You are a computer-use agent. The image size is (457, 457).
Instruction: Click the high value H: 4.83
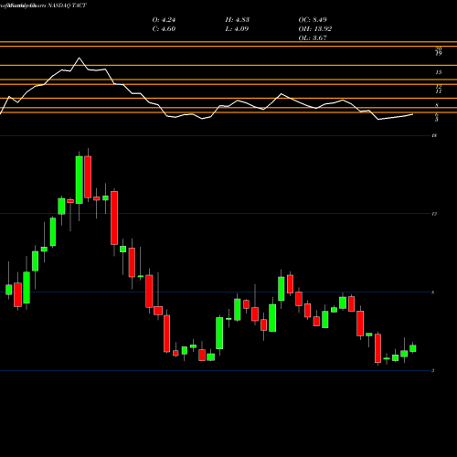[x=237, y=20]
